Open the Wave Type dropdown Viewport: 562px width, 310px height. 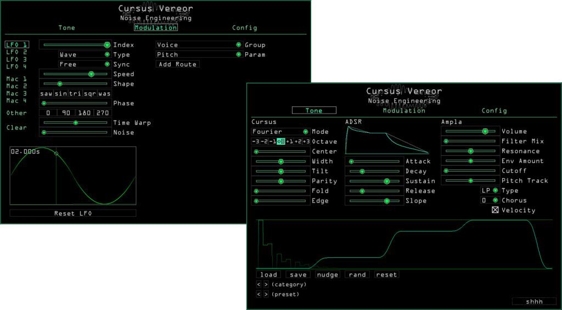click(85, 54)
